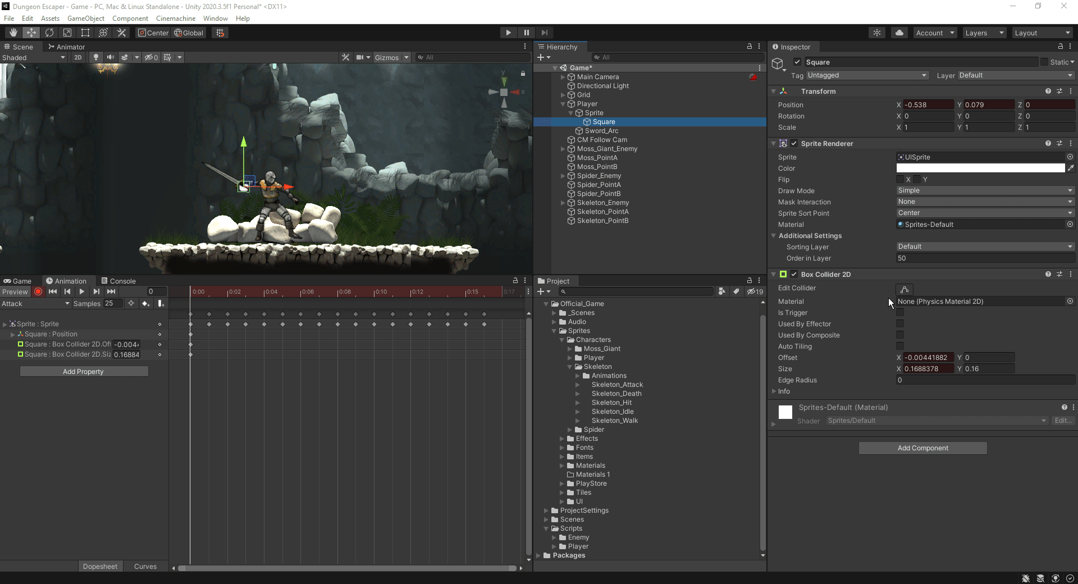1078x584 pixels.
Task: Switch timeline to Curves view
Action: (145, 566)
